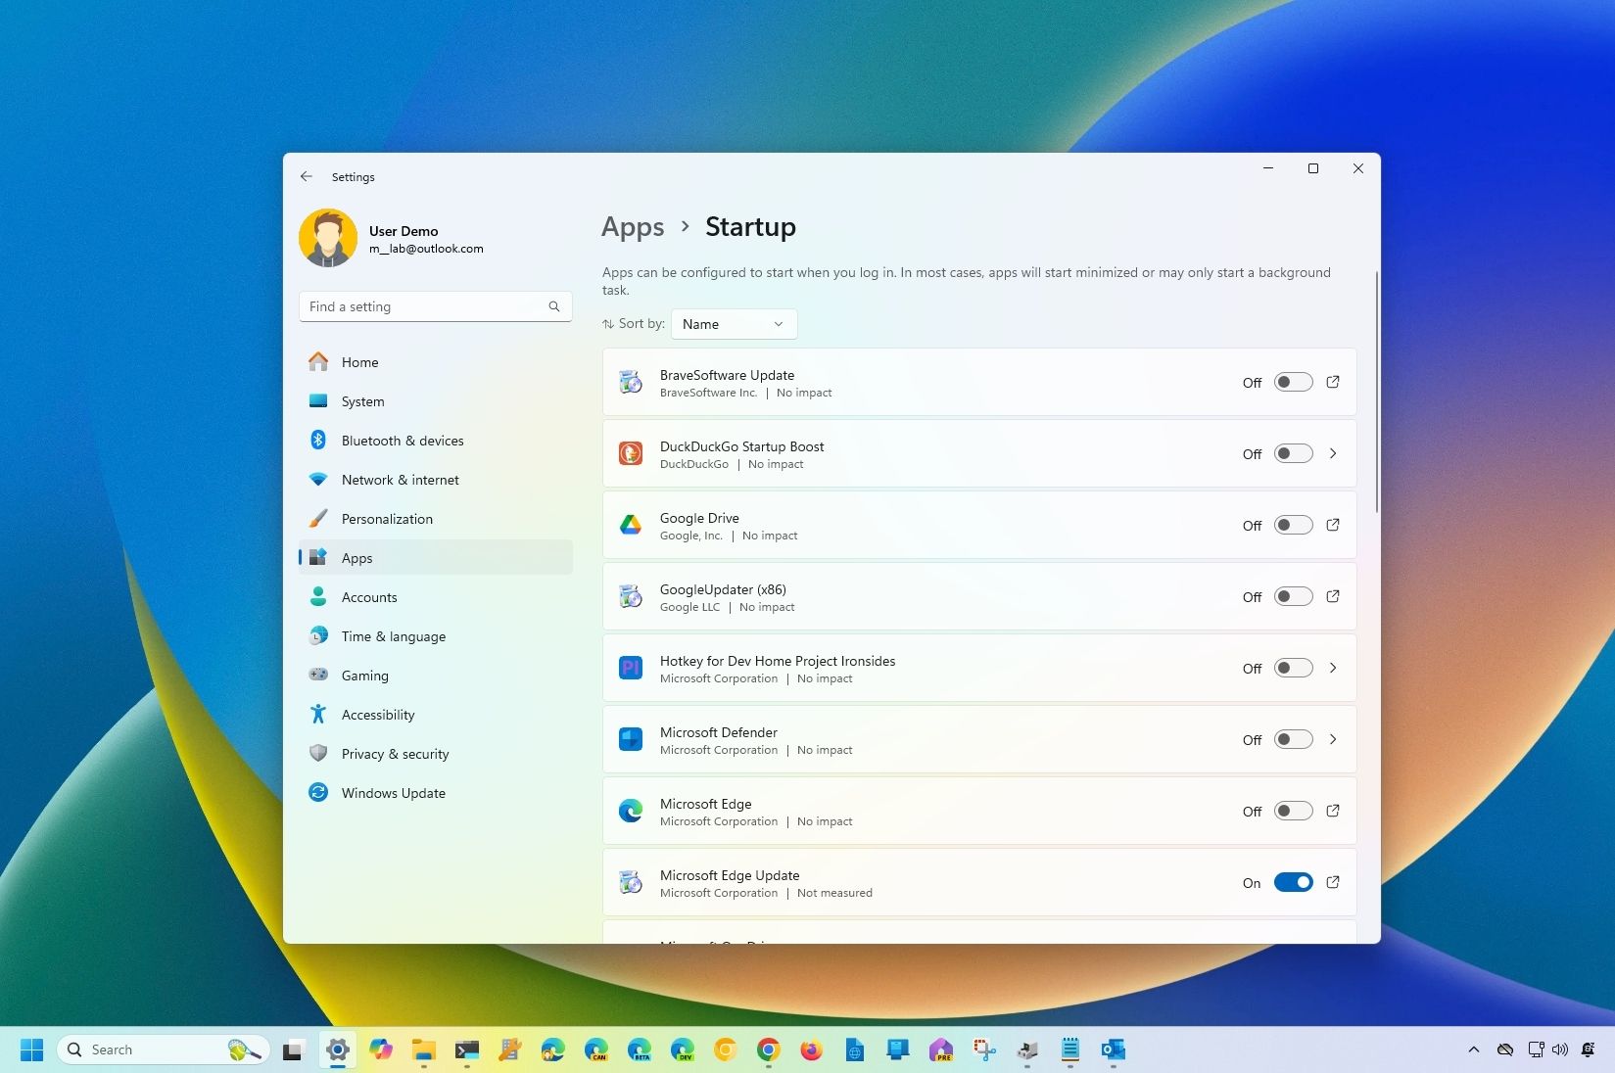Launch Google Drive's app page via external link icon
This screenshot has height=1073, width=1615.
tap(1333, 525)
